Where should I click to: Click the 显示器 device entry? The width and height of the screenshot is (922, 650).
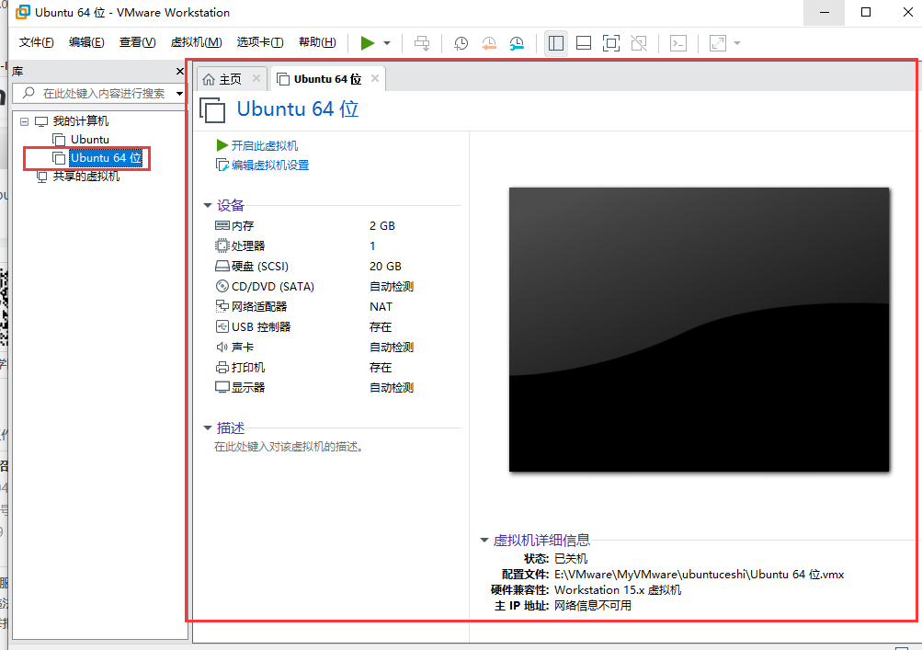[x=240, y=388]
